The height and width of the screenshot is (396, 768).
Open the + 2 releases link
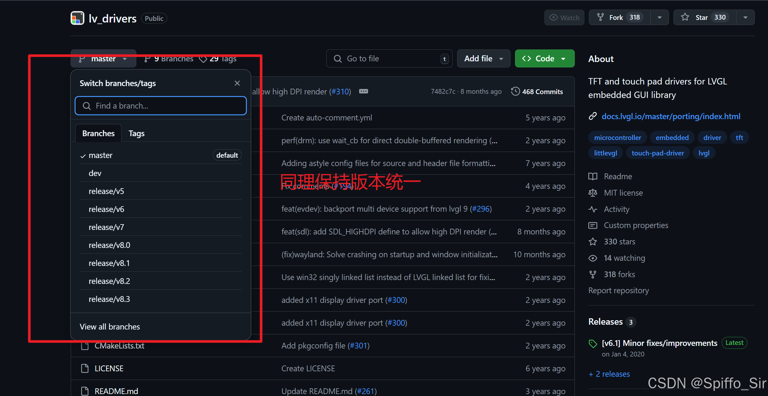point(609,374)
